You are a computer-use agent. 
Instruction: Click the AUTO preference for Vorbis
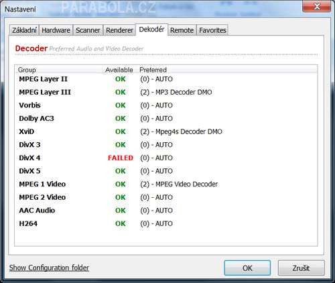tap(156, 105)
